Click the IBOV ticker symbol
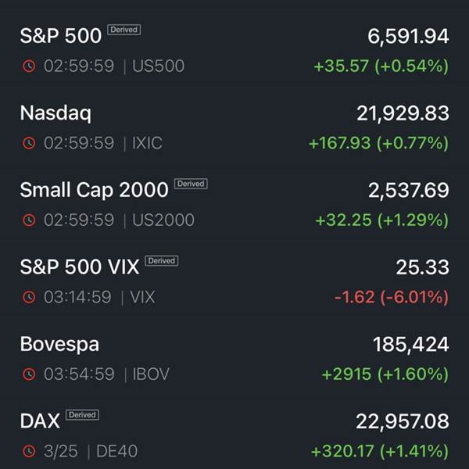 (x=152, y=374)
